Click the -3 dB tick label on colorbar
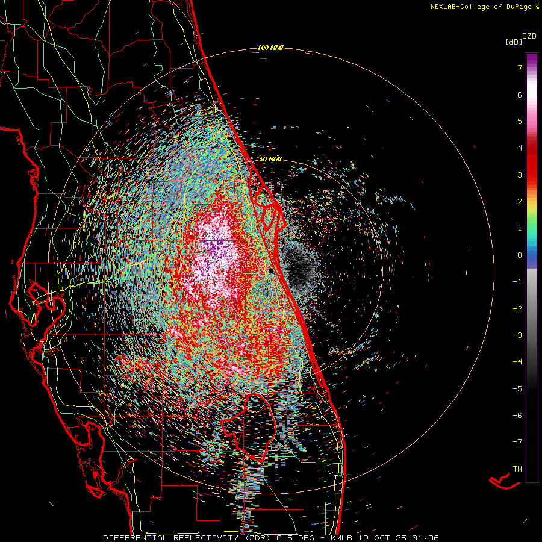The height and width of the screenshot is (542, 542). pyautogui.click(x=517, y=335)
